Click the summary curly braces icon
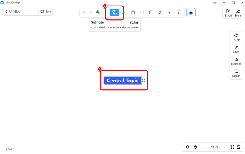The height and width of the screenshot is (154, 245). tap(142, 13)
